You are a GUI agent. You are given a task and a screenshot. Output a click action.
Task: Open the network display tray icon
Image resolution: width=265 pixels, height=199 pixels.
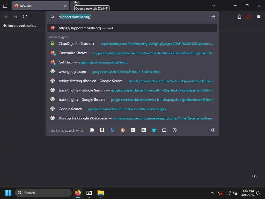229,193
